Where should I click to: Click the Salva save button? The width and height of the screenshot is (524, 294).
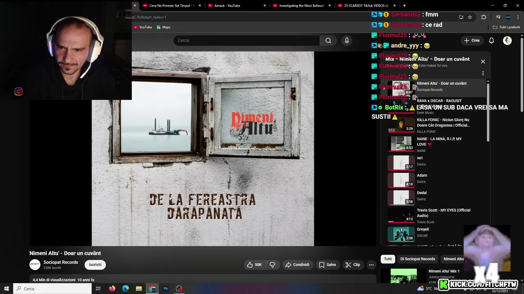(x=327, y=265)
